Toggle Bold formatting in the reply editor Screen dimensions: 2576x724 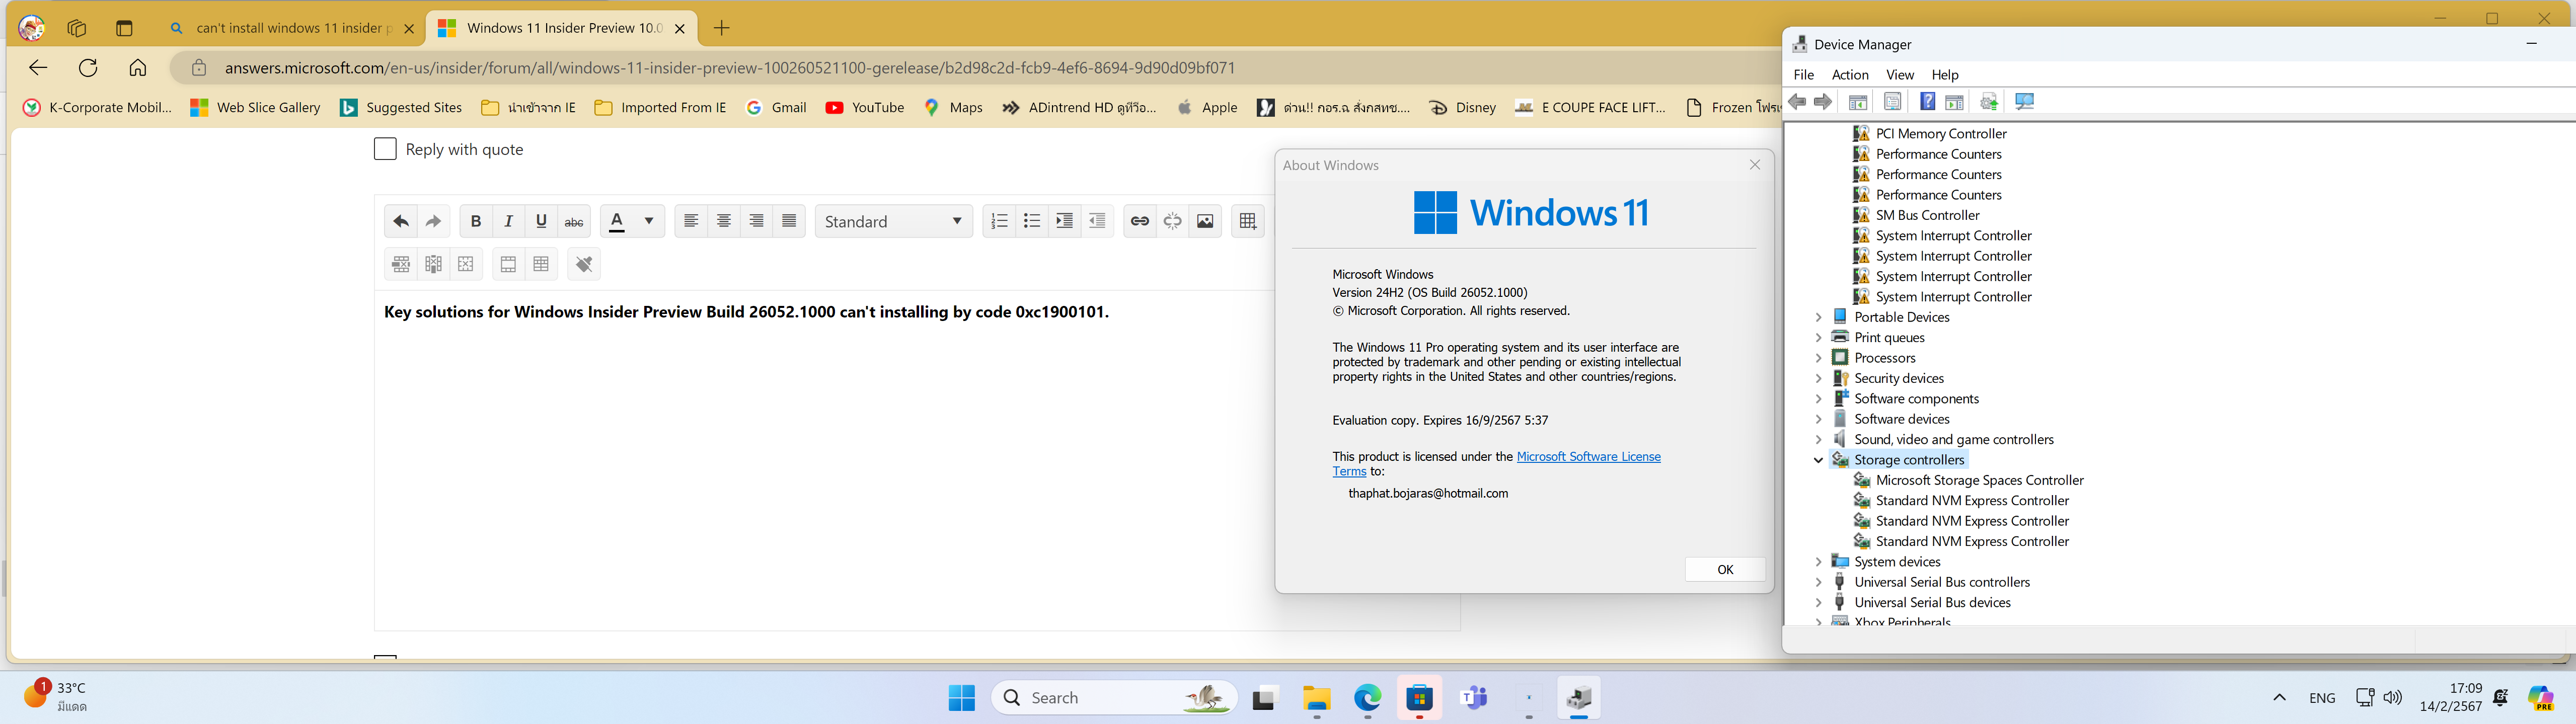(x=476, y=221)
